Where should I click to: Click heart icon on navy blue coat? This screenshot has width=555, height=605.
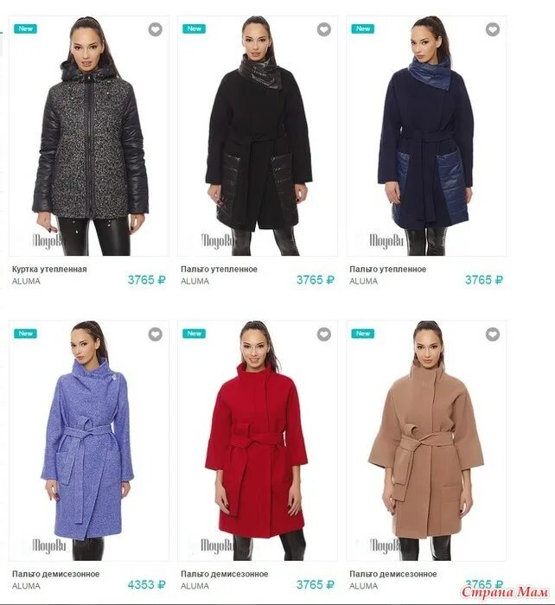[x=493, y=29]
